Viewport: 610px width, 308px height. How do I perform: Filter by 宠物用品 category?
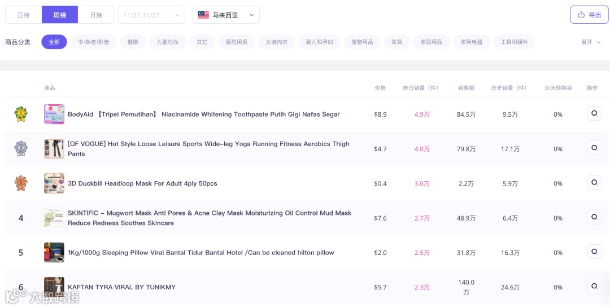click(362, 42)
